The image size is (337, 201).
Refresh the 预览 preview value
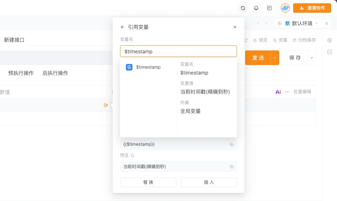pyautogui.click(x=133, y=155)
